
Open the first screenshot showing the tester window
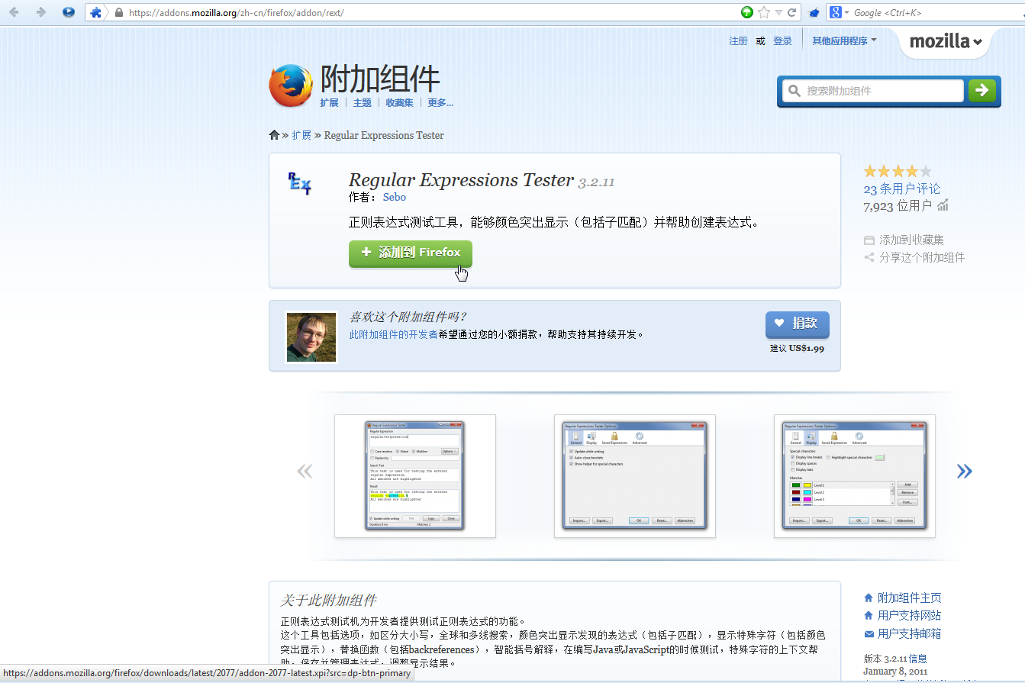tap(415, 476)
